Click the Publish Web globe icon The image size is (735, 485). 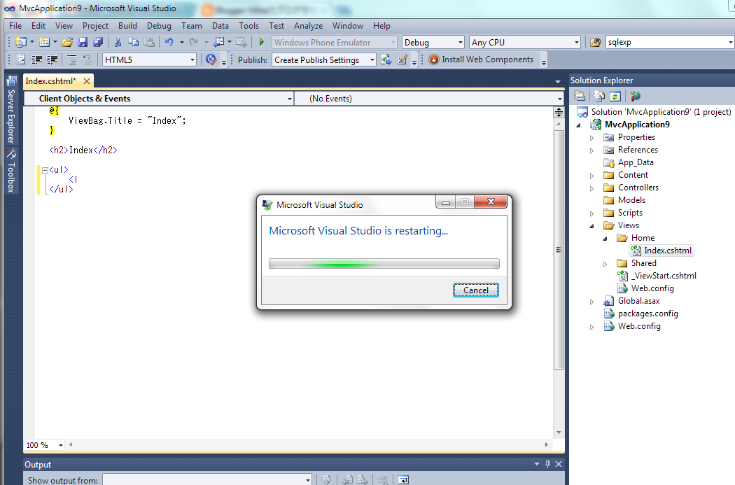(386, 59)
